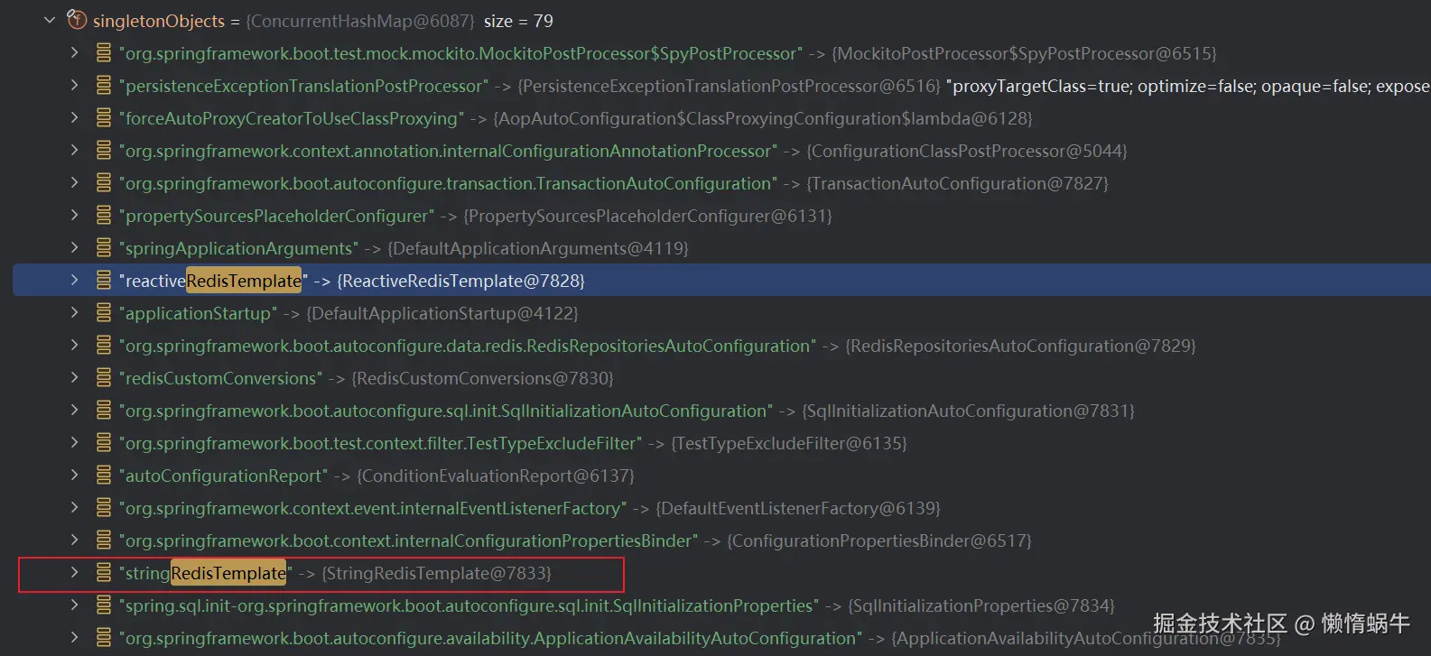1431x656 pixels.
Task: Click map-entry icon of redisCustomConversions row
Action: 104,377
